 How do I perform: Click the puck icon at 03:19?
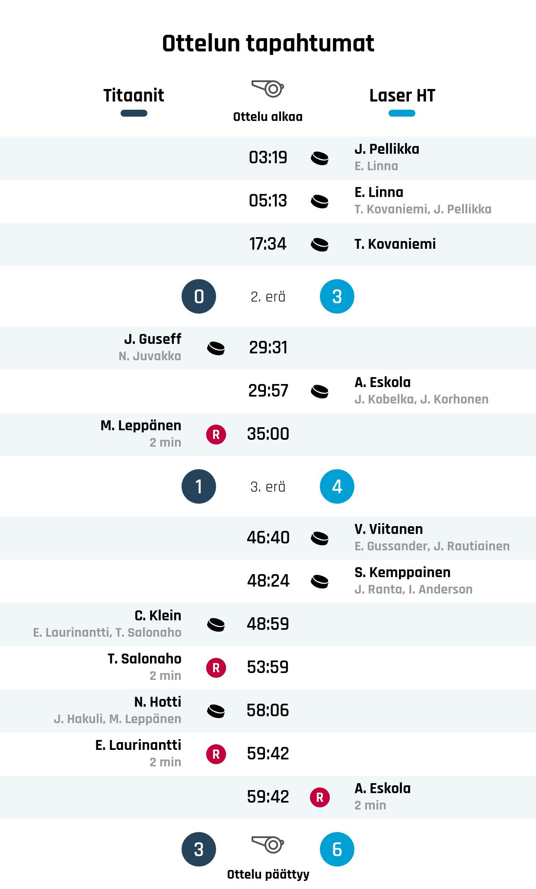tap(320, 158)
